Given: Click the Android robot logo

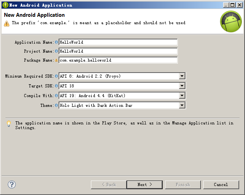Looking at the screenshot, I should [x=231, y=21].
